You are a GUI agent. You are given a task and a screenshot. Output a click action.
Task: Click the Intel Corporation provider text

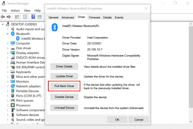pyautogui.click(x=97, y=38)
